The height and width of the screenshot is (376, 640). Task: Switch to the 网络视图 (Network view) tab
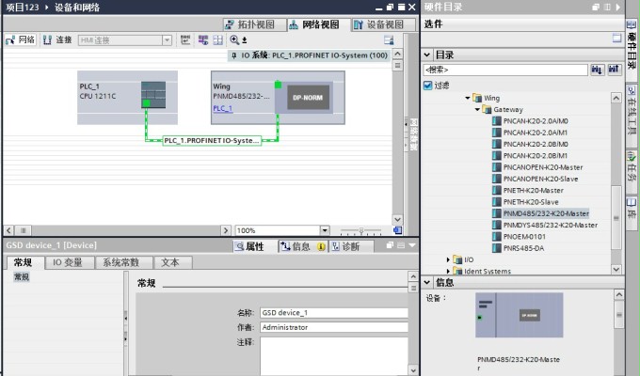(319, 24)
